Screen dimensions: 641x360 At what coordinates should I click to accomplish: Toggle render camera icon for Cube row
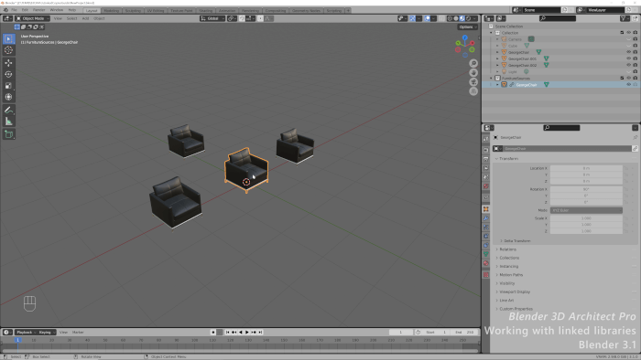coord(636,46)
